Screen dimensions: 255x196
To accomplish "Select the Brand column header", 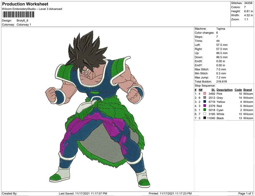I will pyautogui.click(x=248, y=90).
